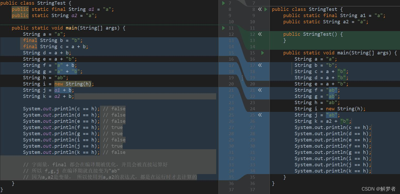Click comment line starting '// 因为a,a2是变量'
The height and width of the screenshot is (194, 400).
110,177
